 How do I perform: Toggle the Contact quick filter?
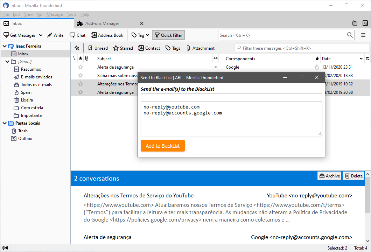coord(149,48)
